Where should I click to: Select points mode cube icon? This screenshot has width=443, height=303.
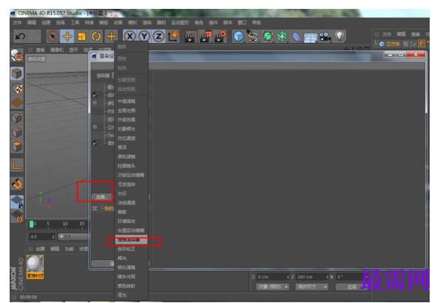click(x=17, y=118)
